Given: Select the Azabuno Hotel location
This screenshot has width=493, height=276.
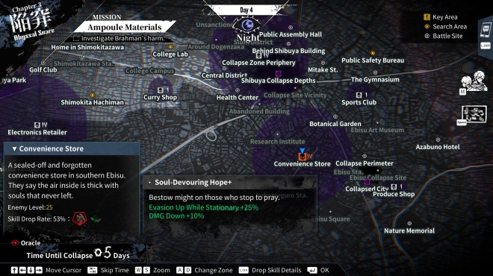Looking at the screenshot, I should point(438,147).
